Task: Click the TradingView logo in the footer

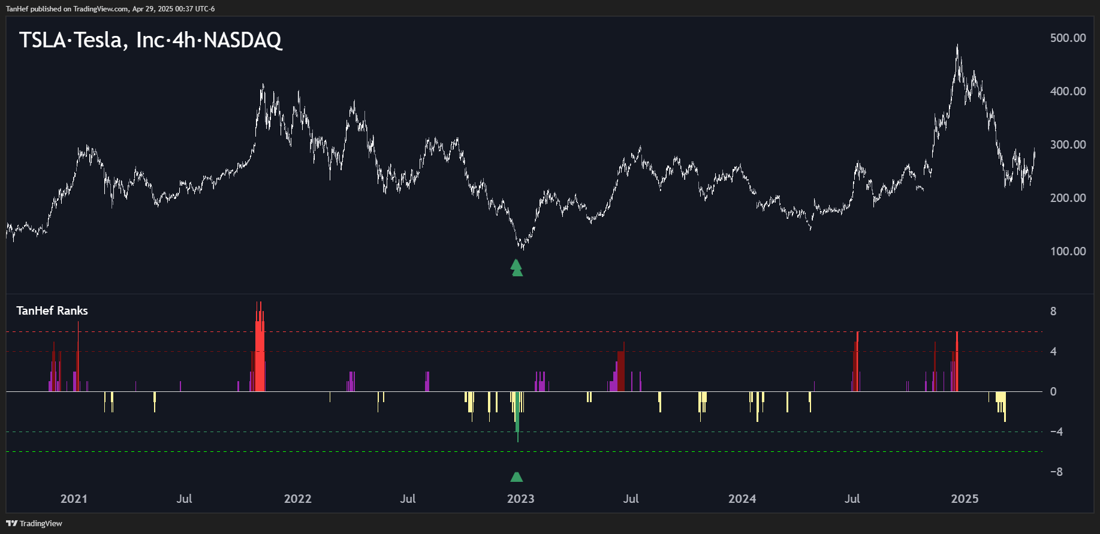Action: coord(34,523)
